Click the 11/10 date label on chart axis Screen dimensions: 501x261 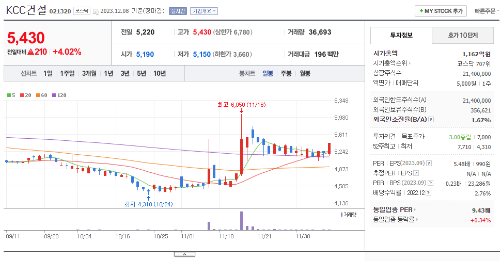click(226, 236)
